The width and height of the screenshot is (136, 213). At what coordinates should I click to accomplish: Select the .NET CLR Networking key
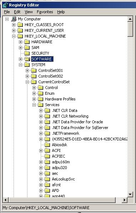[70, 116]
